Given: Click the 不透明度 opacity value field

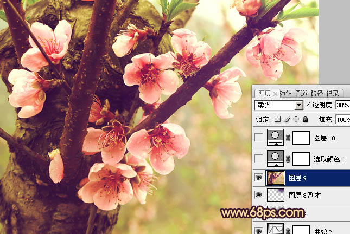Looking at the screenshot, I should [x=342, y=105].
